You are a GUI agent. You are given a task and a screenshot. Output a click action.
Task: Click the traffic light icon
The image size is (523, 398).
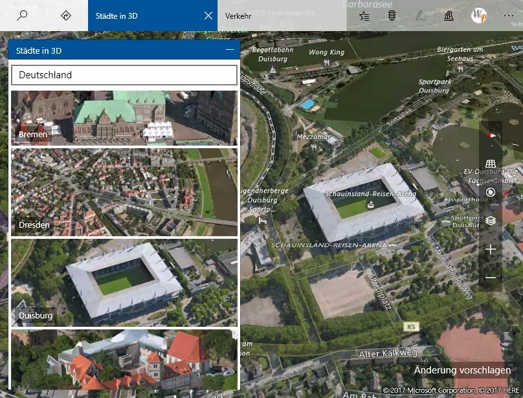(392, 16)
